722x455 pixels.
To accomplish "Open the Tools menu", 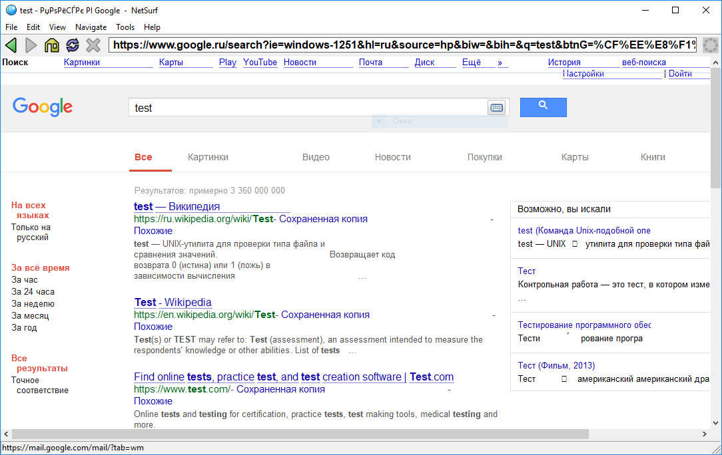I will [x=125, y=27].
